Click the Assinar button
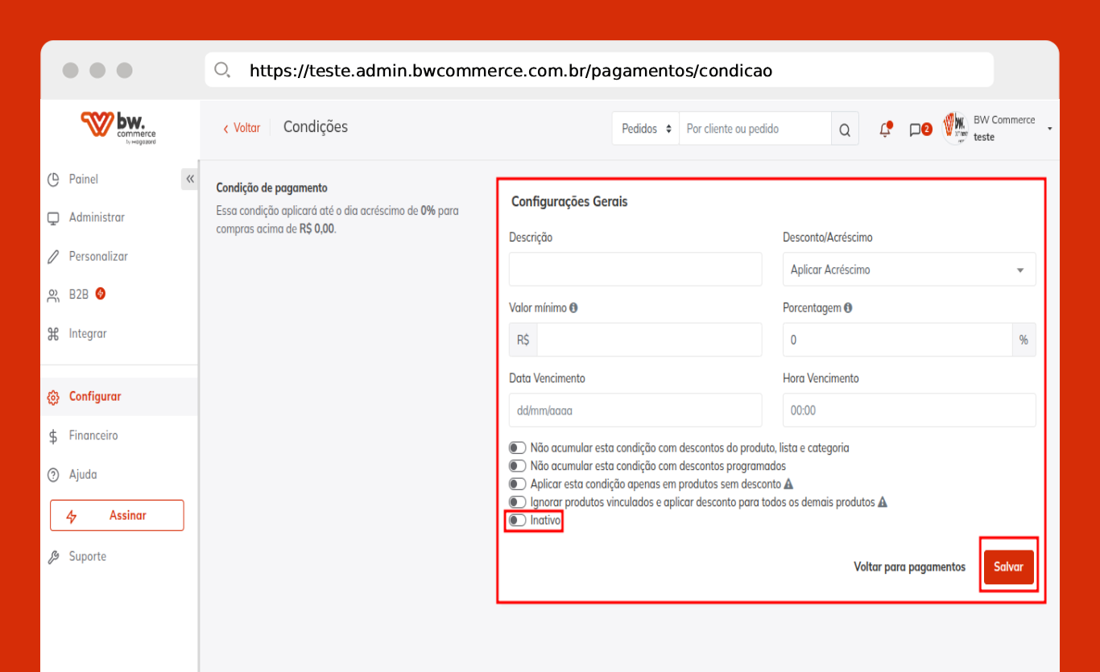Viewport: 1100px width, 672px height. (117, 515)
